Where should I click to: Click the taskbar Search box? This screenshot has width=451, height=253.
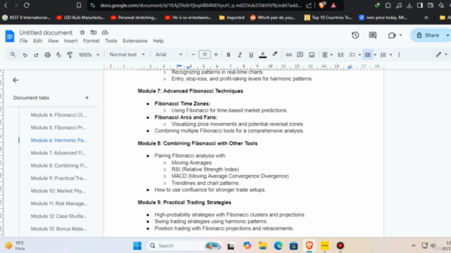click(185, 245)
